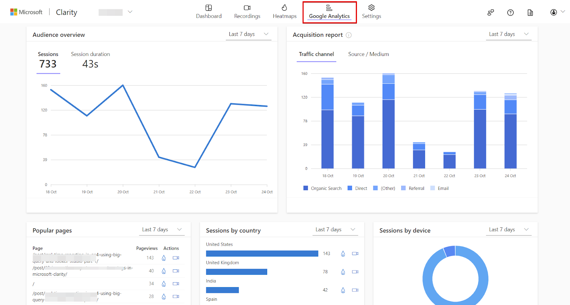The width and height of the screenshot is (570, 305).
Task: Click the United Kingdom sessions bar
Action: 237,272
